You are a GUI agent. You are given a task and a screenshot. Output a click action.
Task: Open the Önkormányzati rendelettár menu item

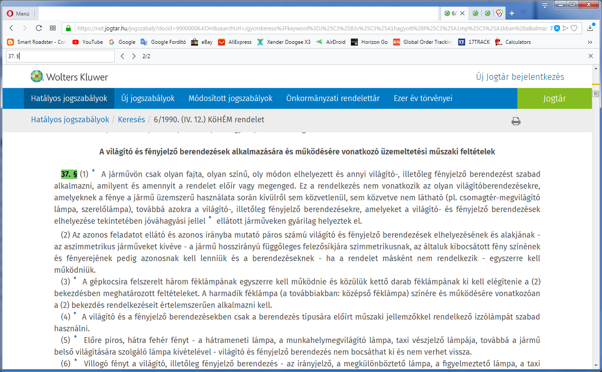tap(333, 99)
